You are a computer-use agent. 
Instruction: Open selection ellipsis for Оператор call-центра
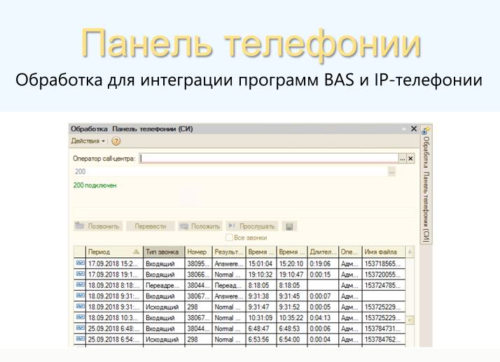tap(403, 159)
